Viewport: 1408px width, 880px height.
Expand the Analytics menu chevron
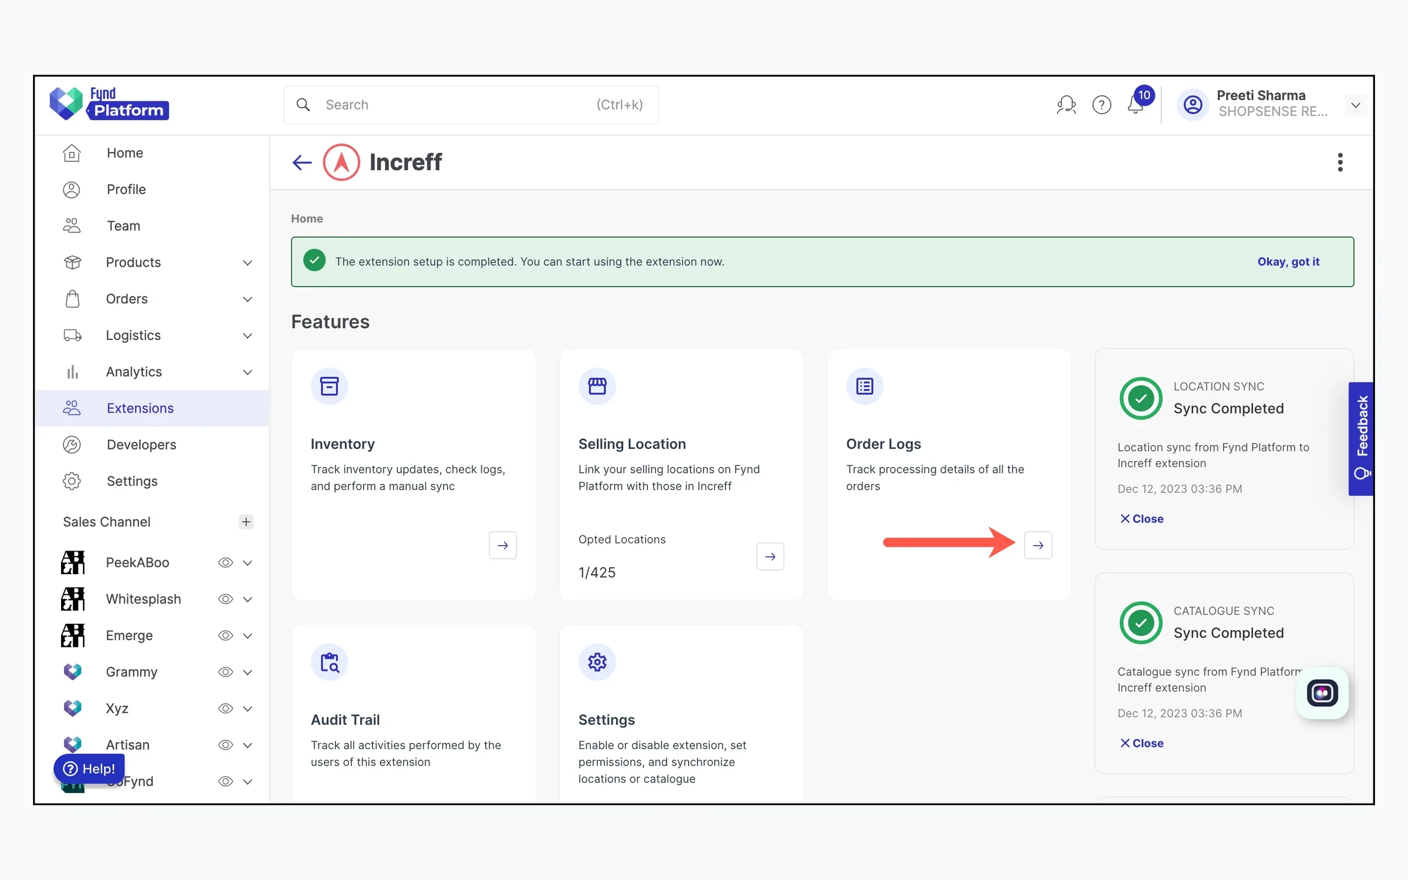point(248,372)
